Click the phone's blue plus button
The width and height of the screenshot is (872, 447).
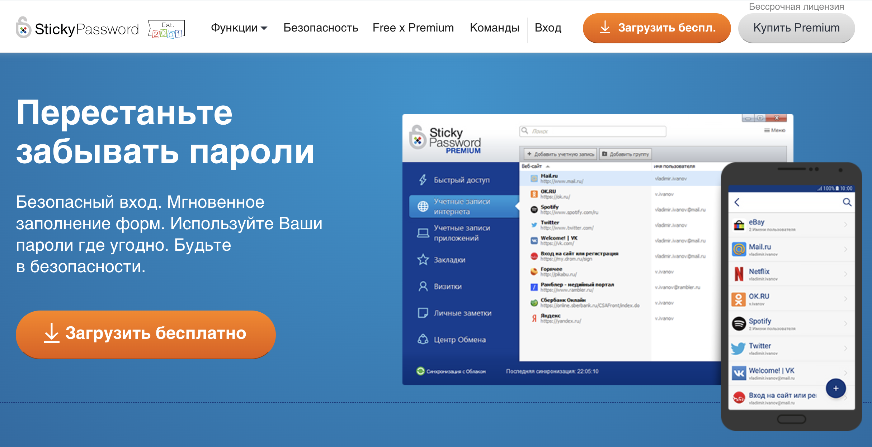[835, 388]
